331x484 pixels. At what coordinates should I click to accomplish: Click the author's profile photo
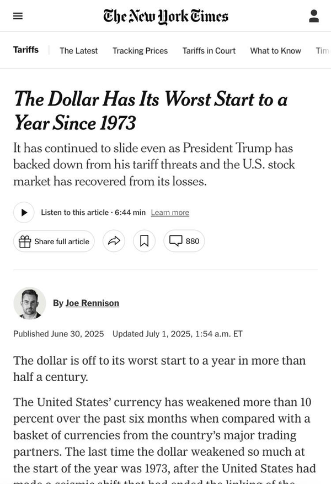point(30,303)
